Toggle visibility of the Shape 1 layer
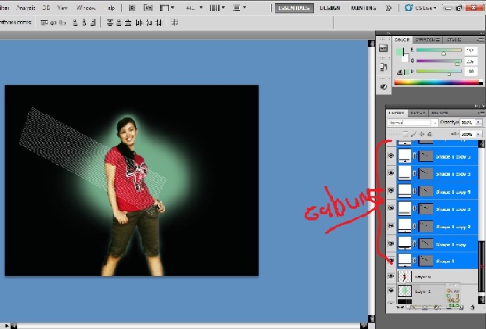The image size is (486, 329). [x=391, y=261]
